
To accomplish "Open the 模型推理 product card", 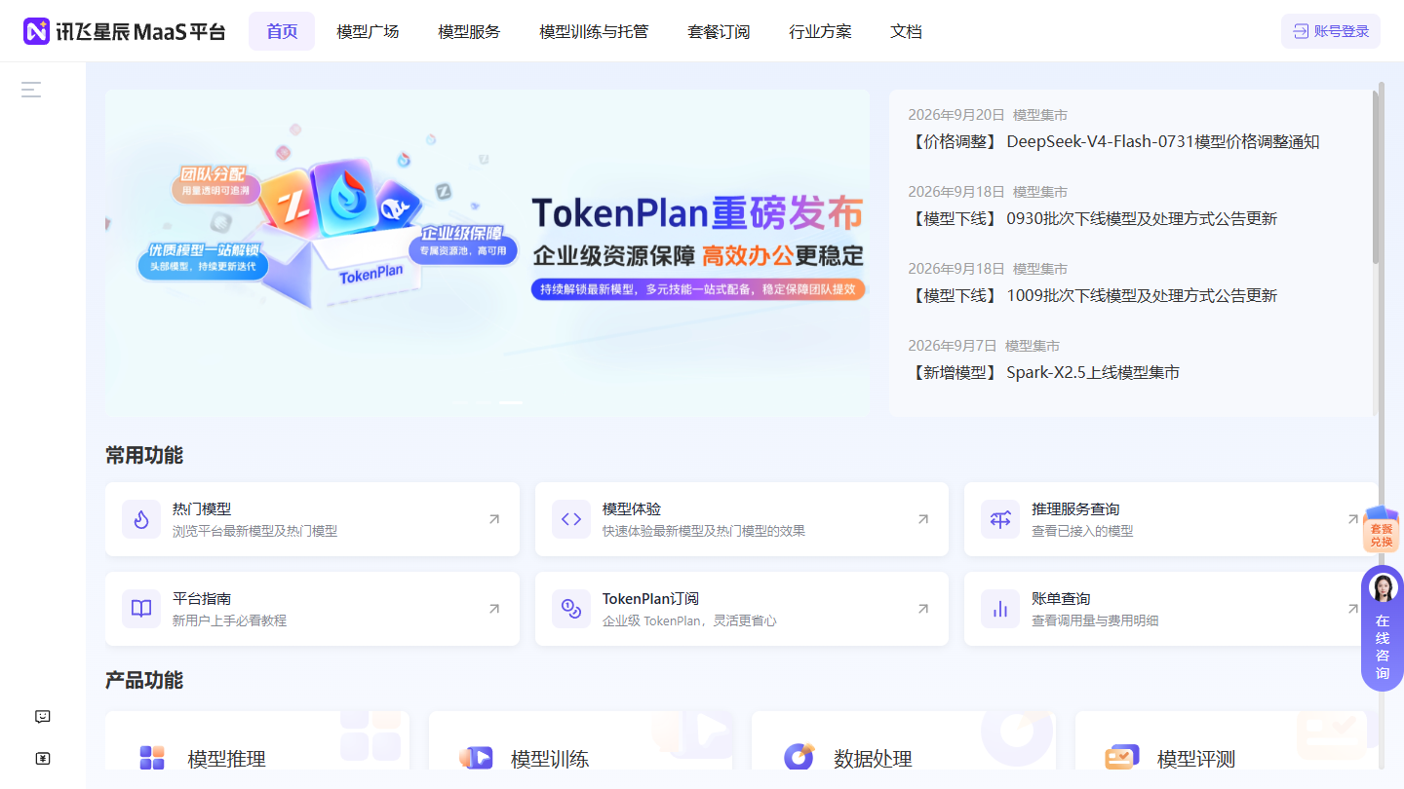I will (x=257, y=750).
